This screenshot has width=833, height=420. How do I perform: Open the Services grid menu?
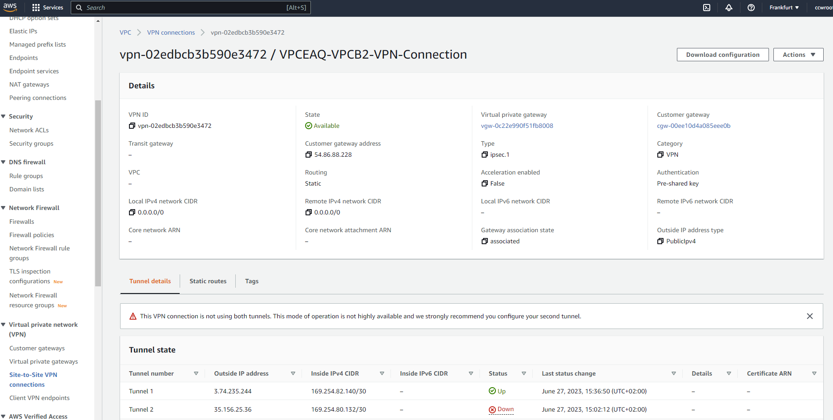(x=48, y=8)
